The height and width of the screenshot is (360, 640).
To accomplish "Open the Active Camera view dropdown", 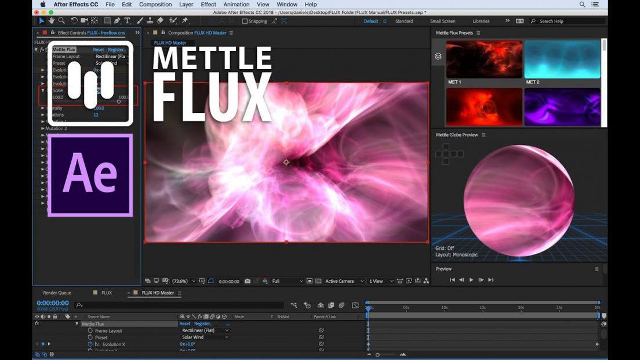I will click(x=339, y=281).
